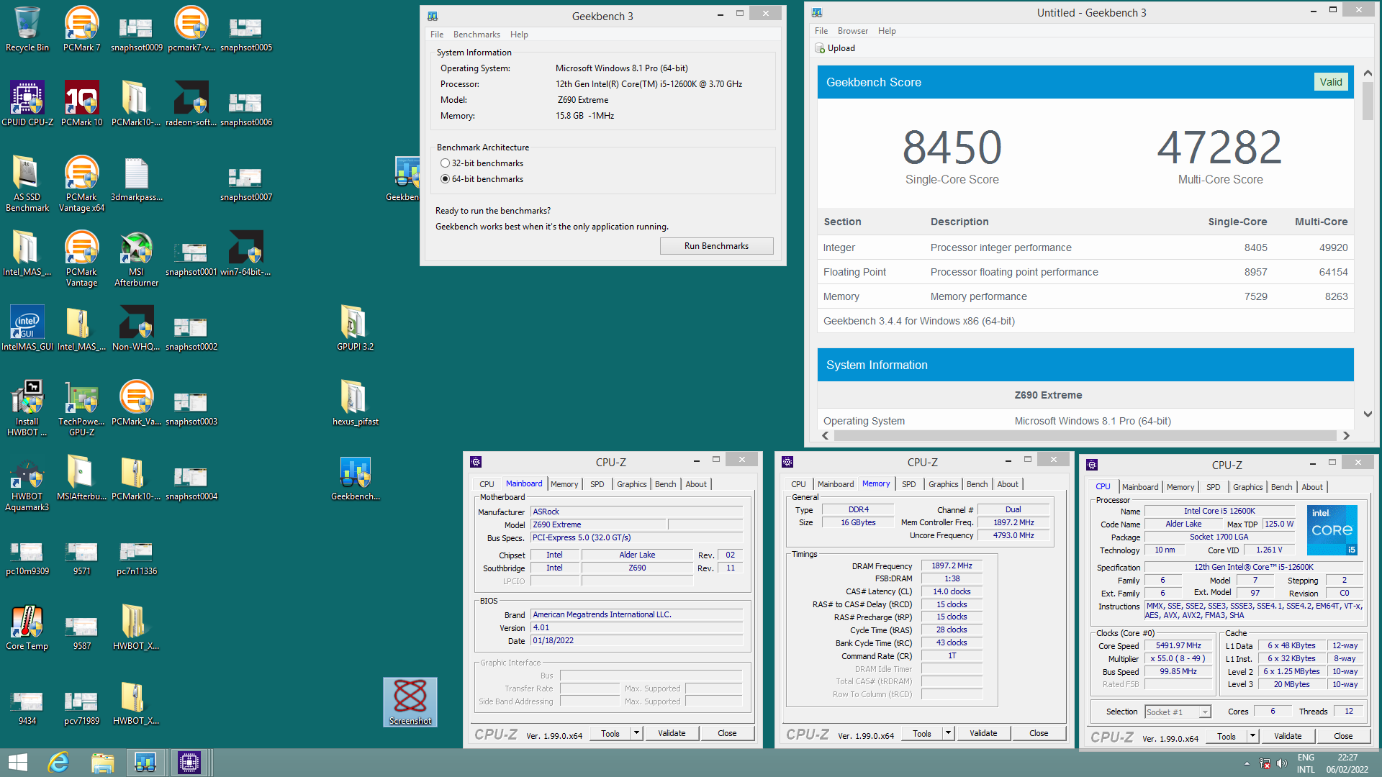Select the Screenshot desktop icon
Image resolution: width=1382 pixels, height=777 pixels.
[x=410, y=701]
